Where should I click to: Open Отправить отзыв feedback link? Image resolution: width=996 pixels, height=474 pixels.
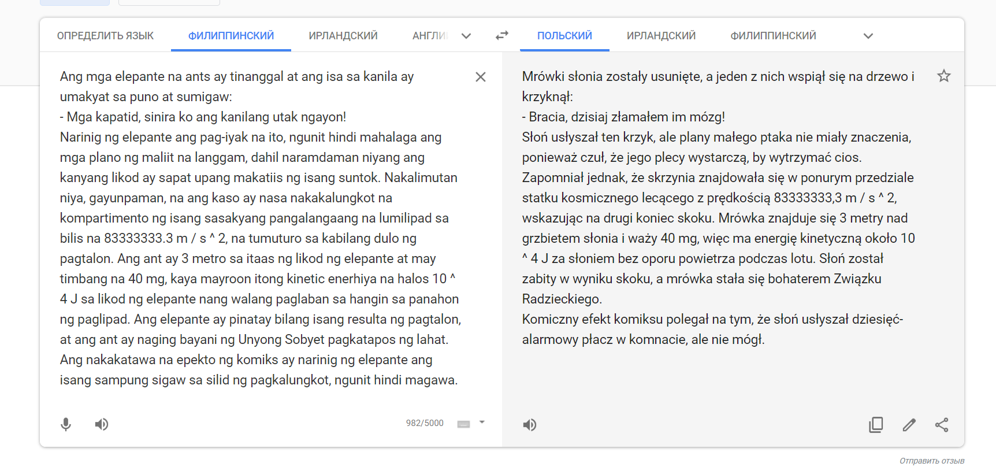point(932,461)
